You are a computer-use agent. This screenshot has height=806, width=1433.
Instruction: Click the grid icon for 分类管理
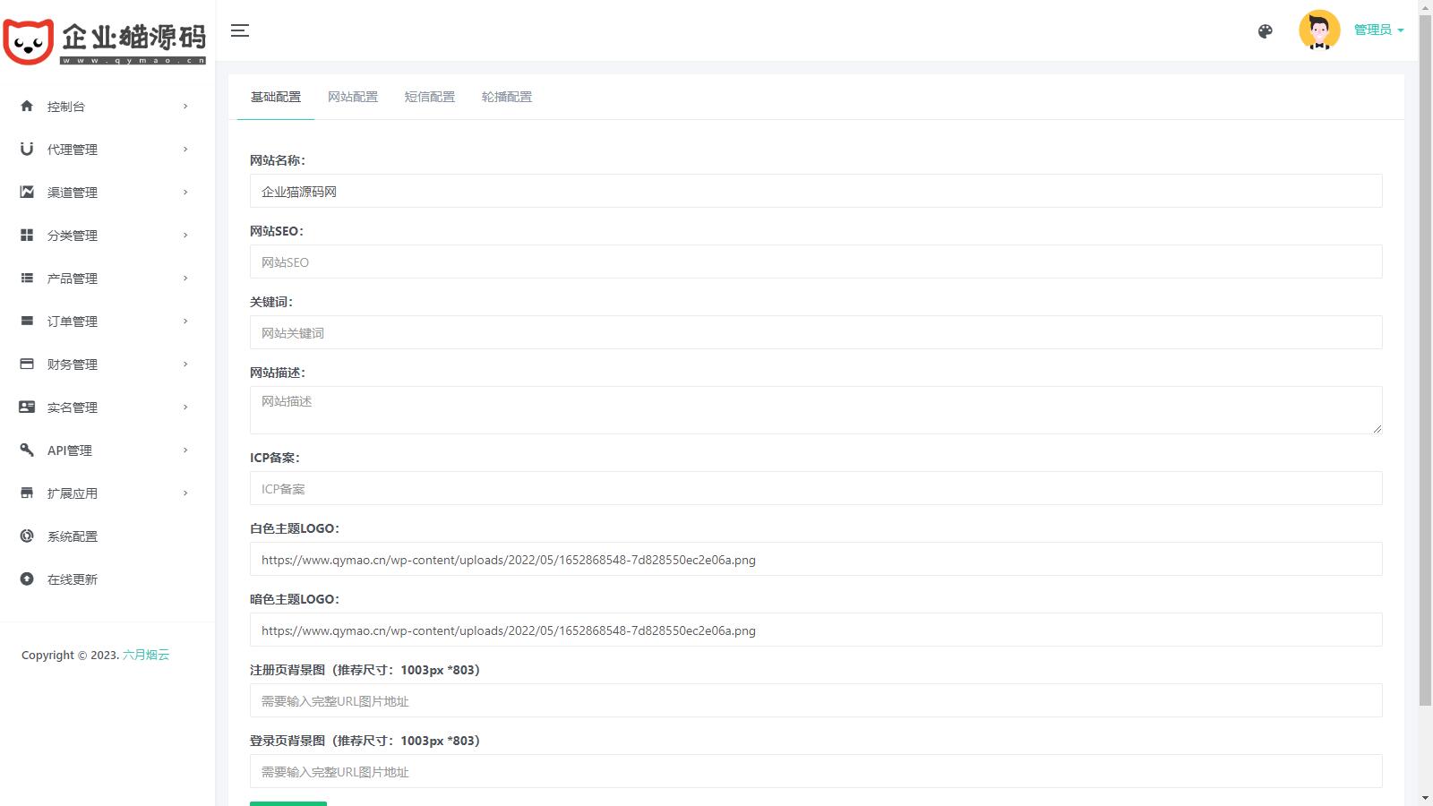click(x=27, y=235)
